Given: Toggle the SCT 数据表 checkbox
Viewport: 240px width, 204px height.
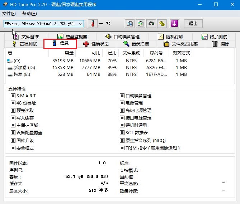Looking at the screenshot, I should [122, 132].
